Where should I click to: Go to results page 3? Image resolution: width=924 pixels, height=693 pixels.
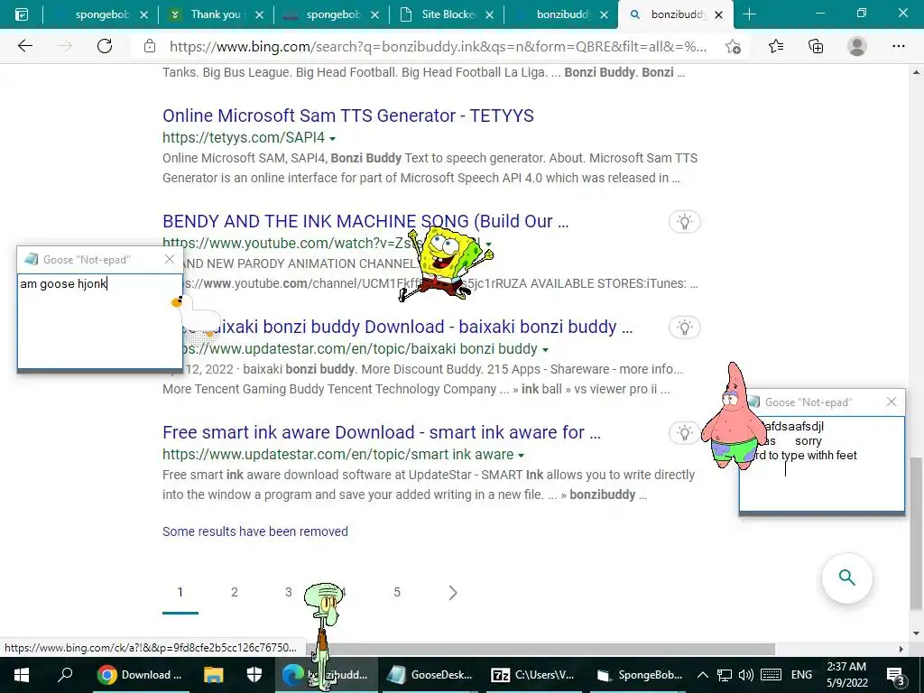coord(288,592)
